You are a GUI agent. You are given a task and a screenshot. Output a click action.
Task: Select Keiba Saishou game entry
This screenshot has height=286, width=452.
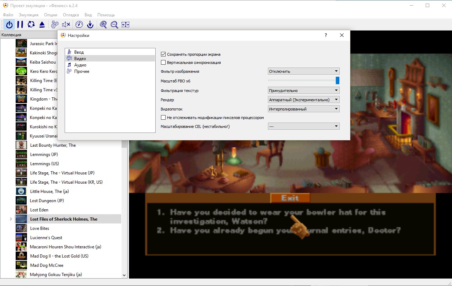pyautogui.click(x=43, y=62)
